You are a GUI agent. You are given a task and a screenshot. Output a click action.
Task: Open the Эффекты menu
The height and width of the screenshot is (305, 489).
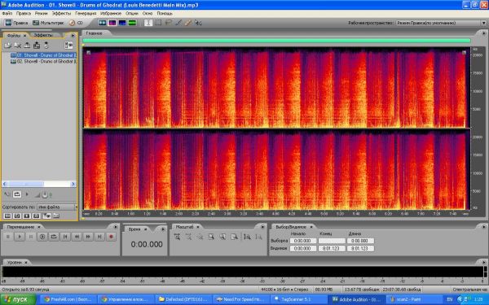coord(61,13)
